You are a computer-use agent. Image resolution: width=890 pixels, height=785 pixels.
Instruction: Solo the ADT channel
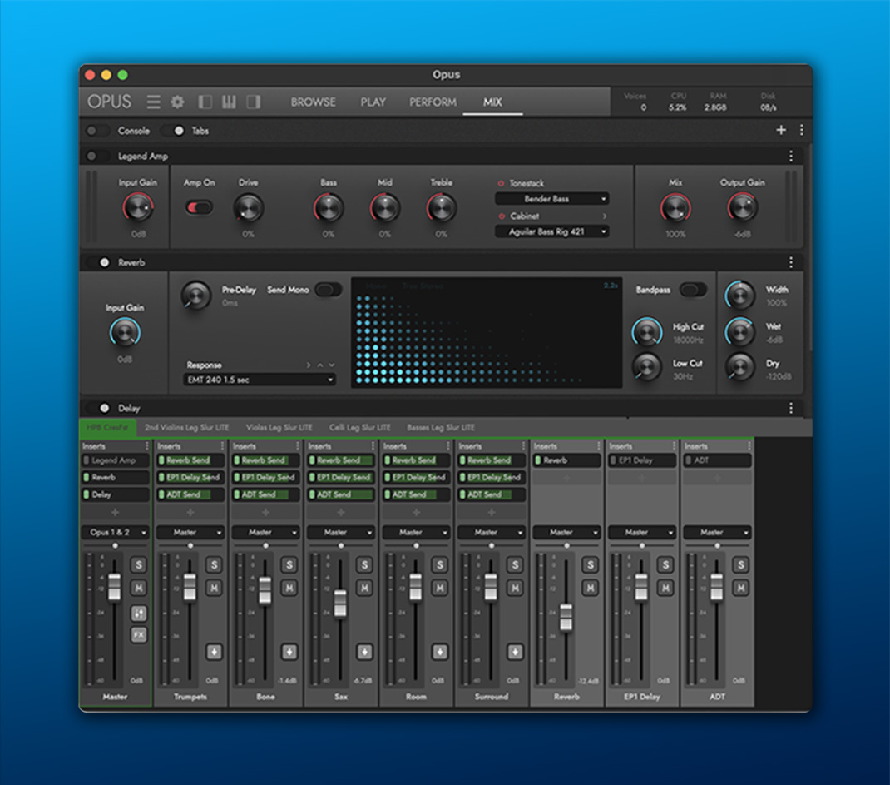(741, 564)
